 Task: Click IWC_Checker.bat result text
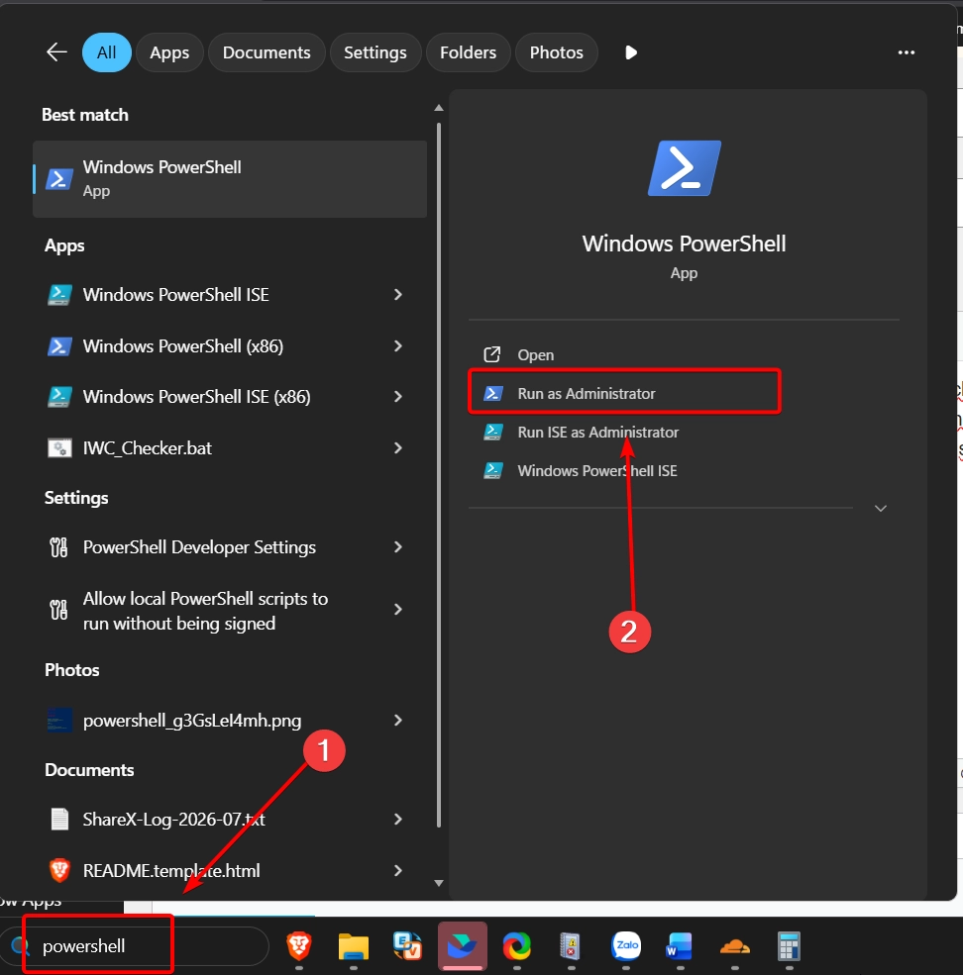click(x=148, y=448)
